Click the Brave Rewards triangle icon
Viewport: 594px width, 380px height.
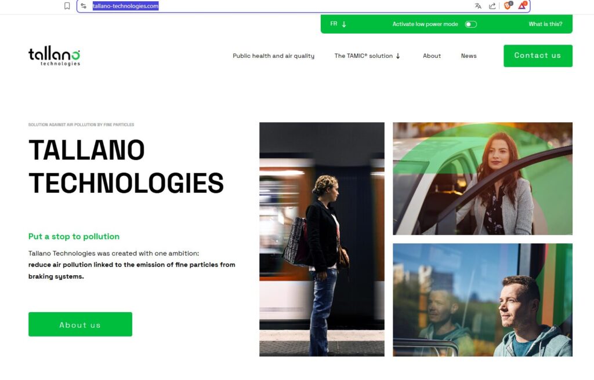point(523,6)
